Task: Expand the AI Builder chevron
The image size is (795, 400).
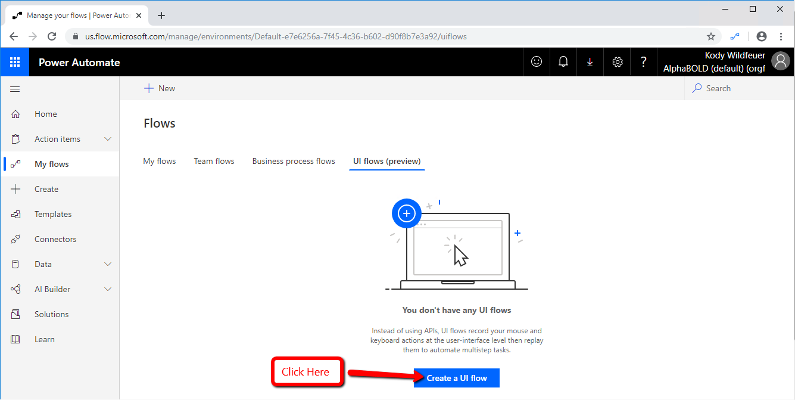Action: (108, 289)
